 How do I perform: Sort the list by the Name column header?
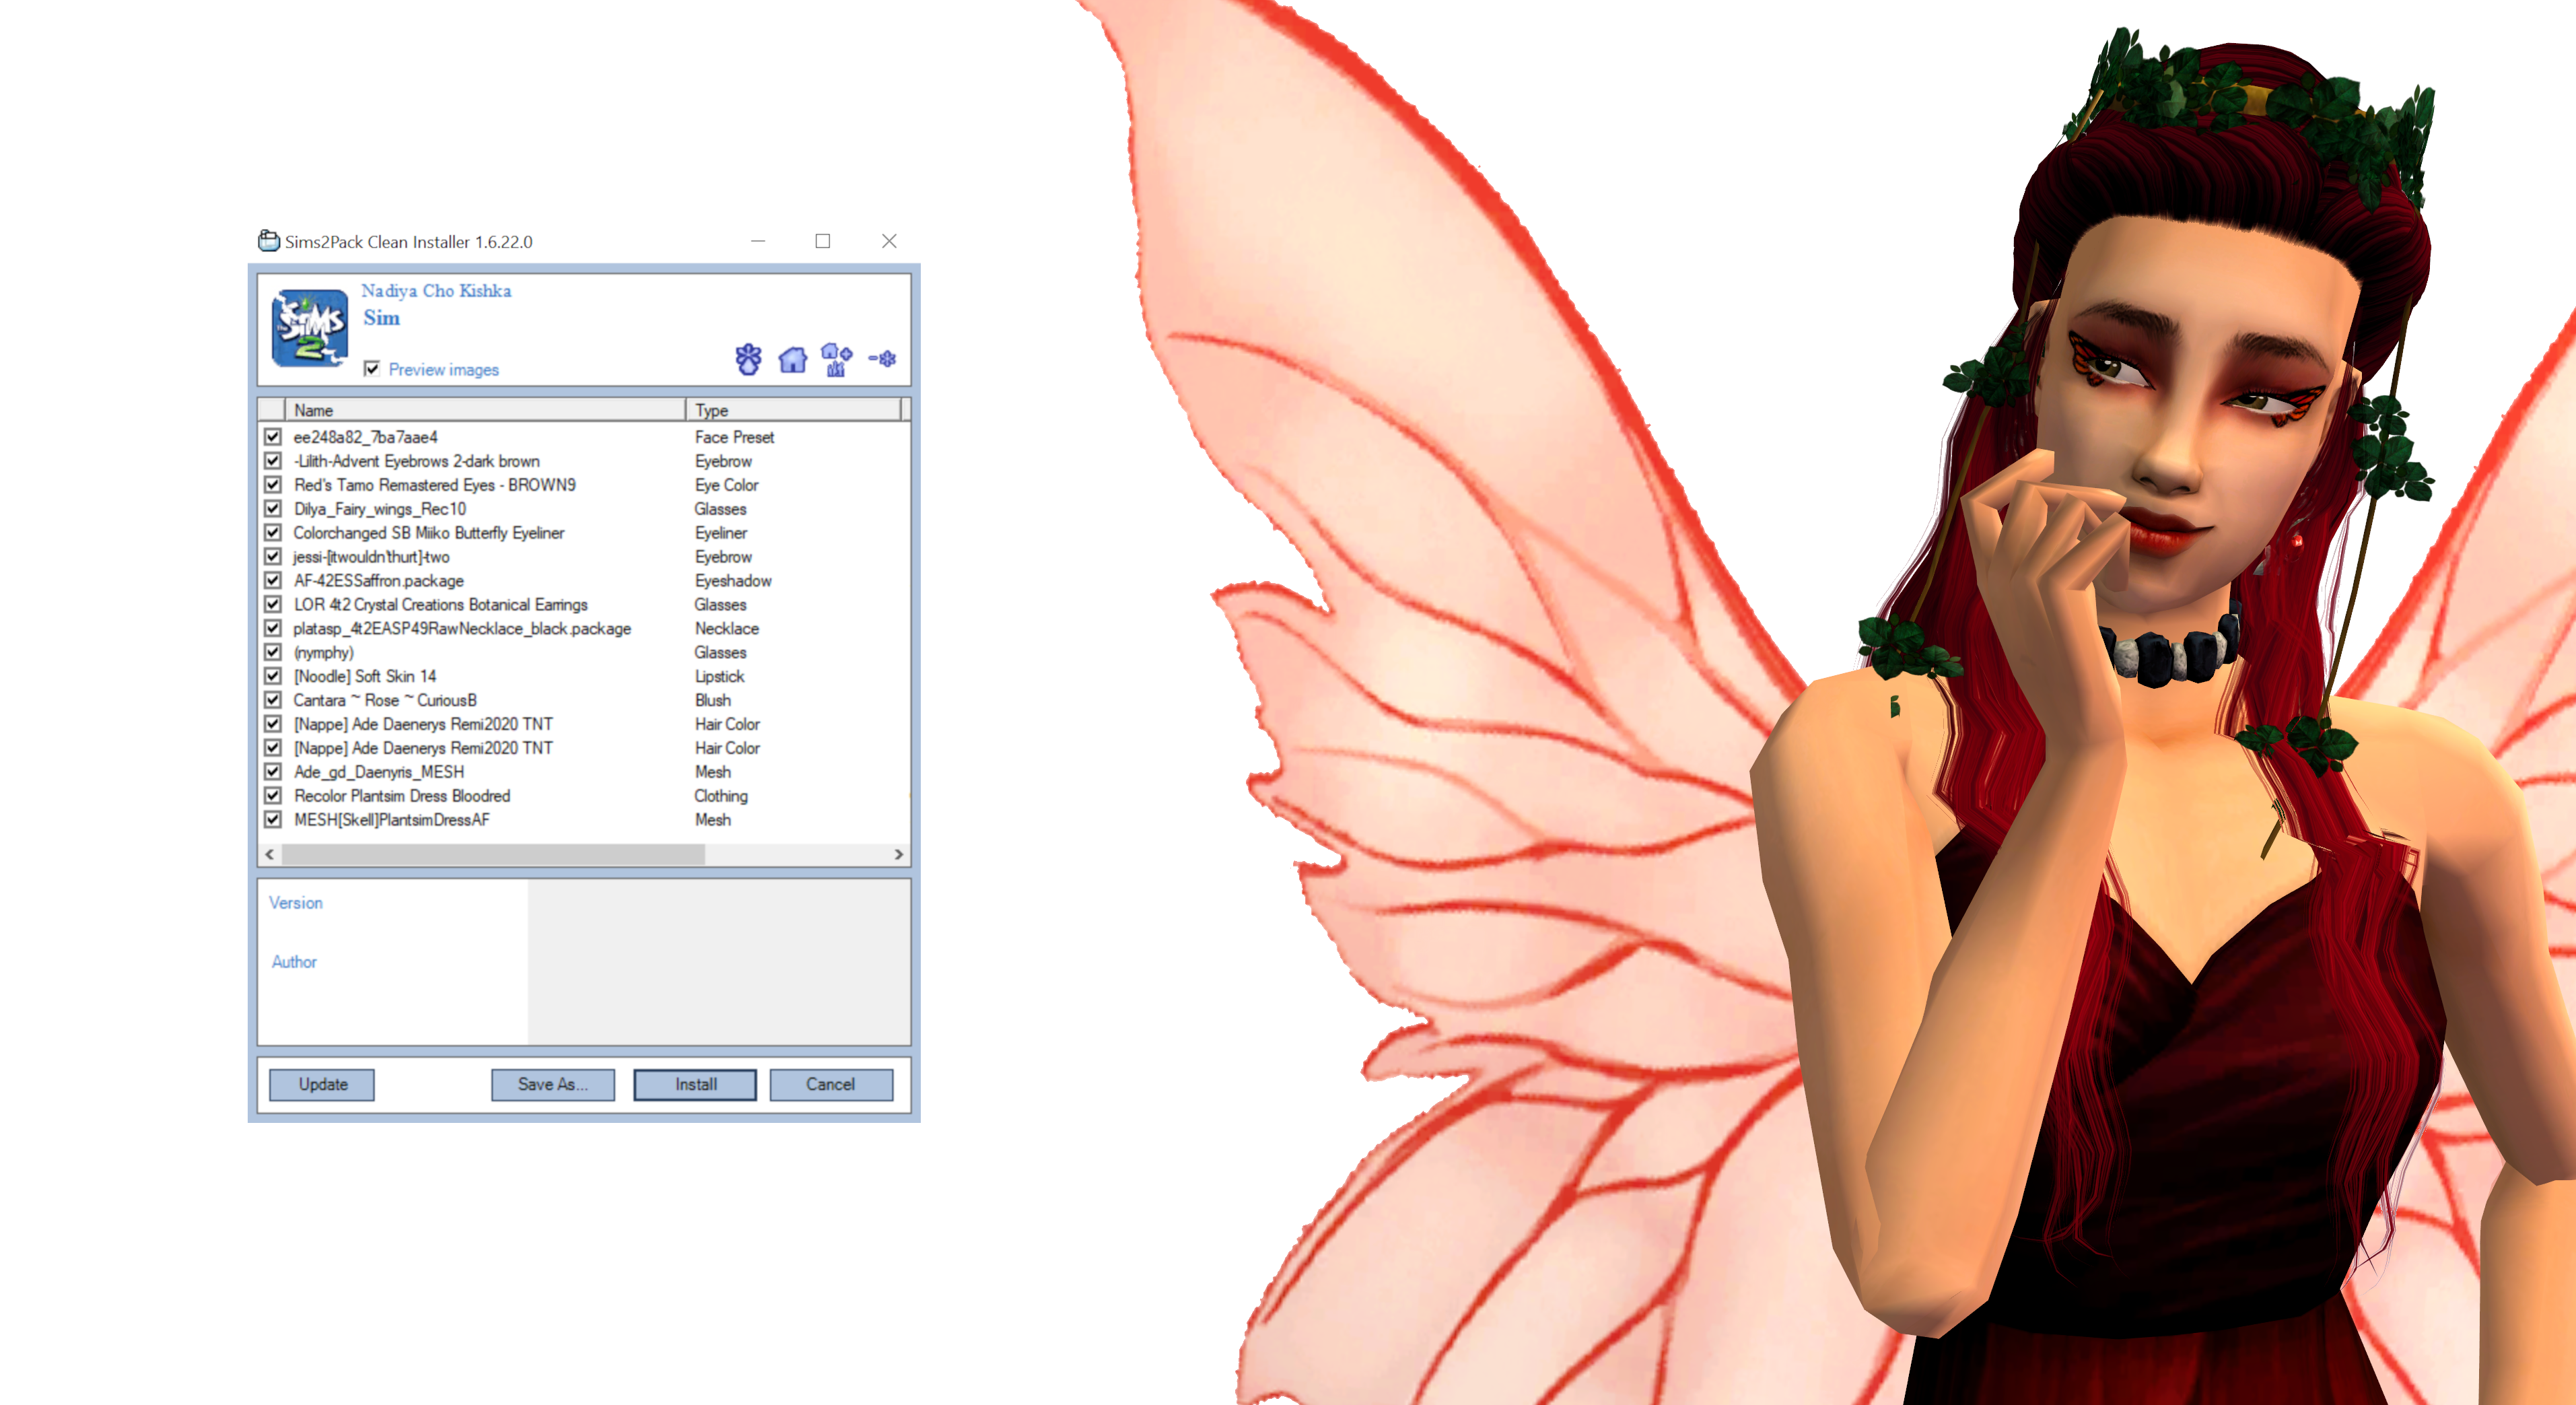point(486,410)
